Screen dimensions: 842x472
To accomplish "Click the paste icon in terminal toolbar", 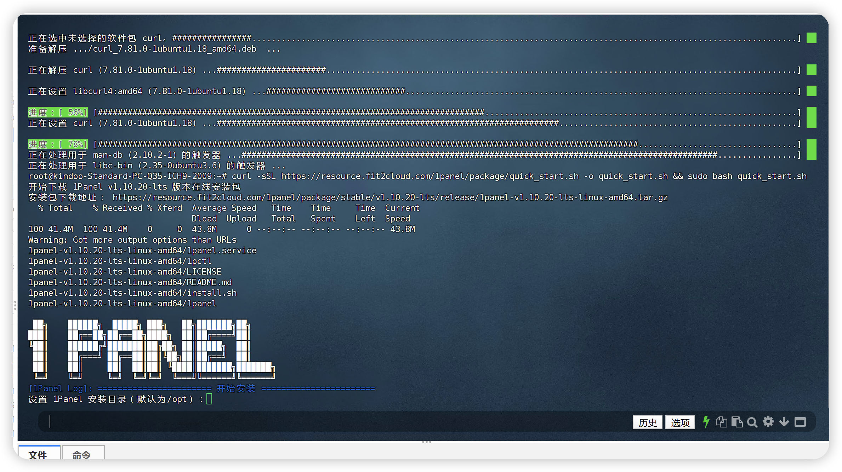I will 737,422.
